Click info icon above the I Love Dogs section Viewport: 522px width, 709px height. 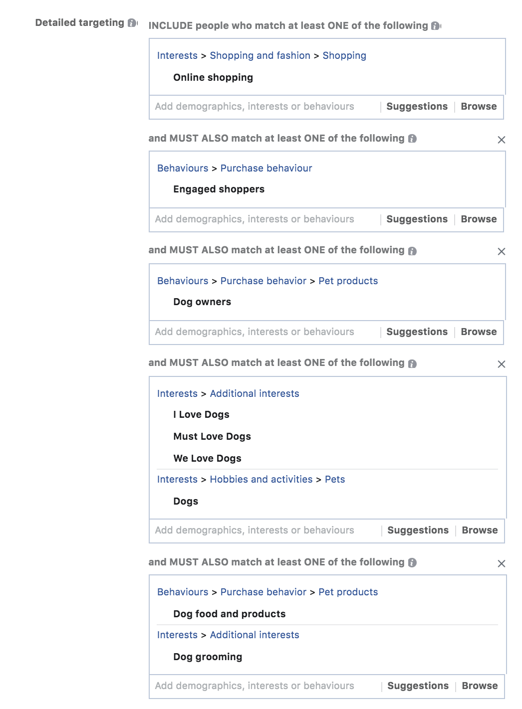coord(411,363)
